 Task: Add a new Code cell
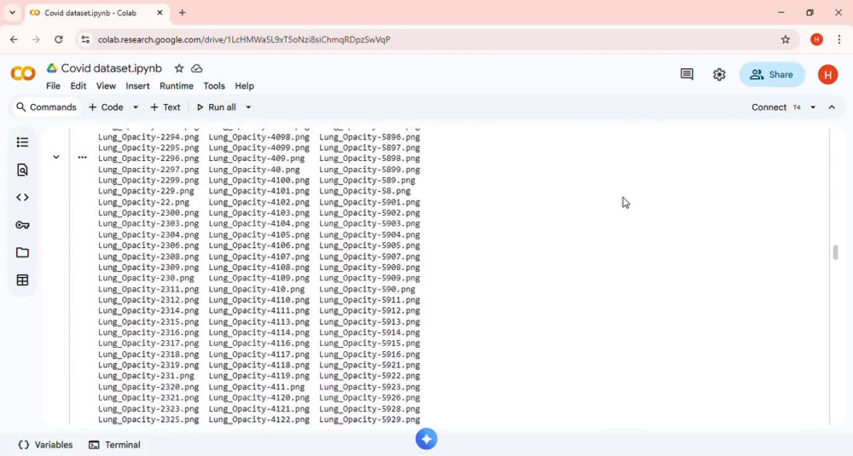point(106,107)
